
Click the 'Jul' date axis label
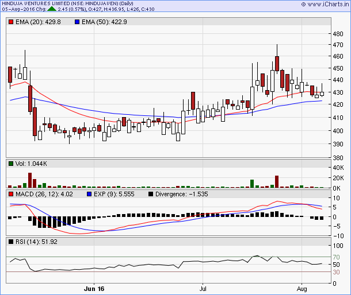pyautogui.click(x=203, y=289)
